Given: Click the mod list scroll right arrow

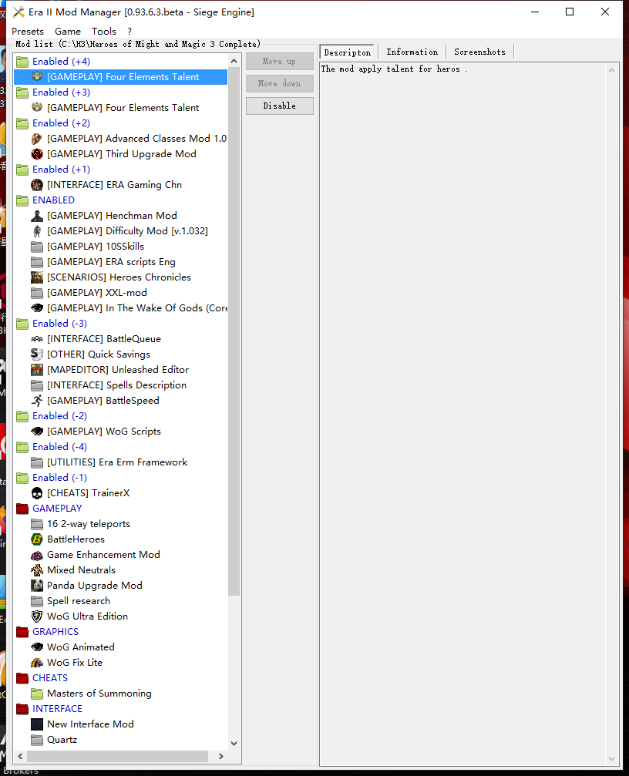Looking at the screenshot, I should pyautogui.click(x=221, y=756).
